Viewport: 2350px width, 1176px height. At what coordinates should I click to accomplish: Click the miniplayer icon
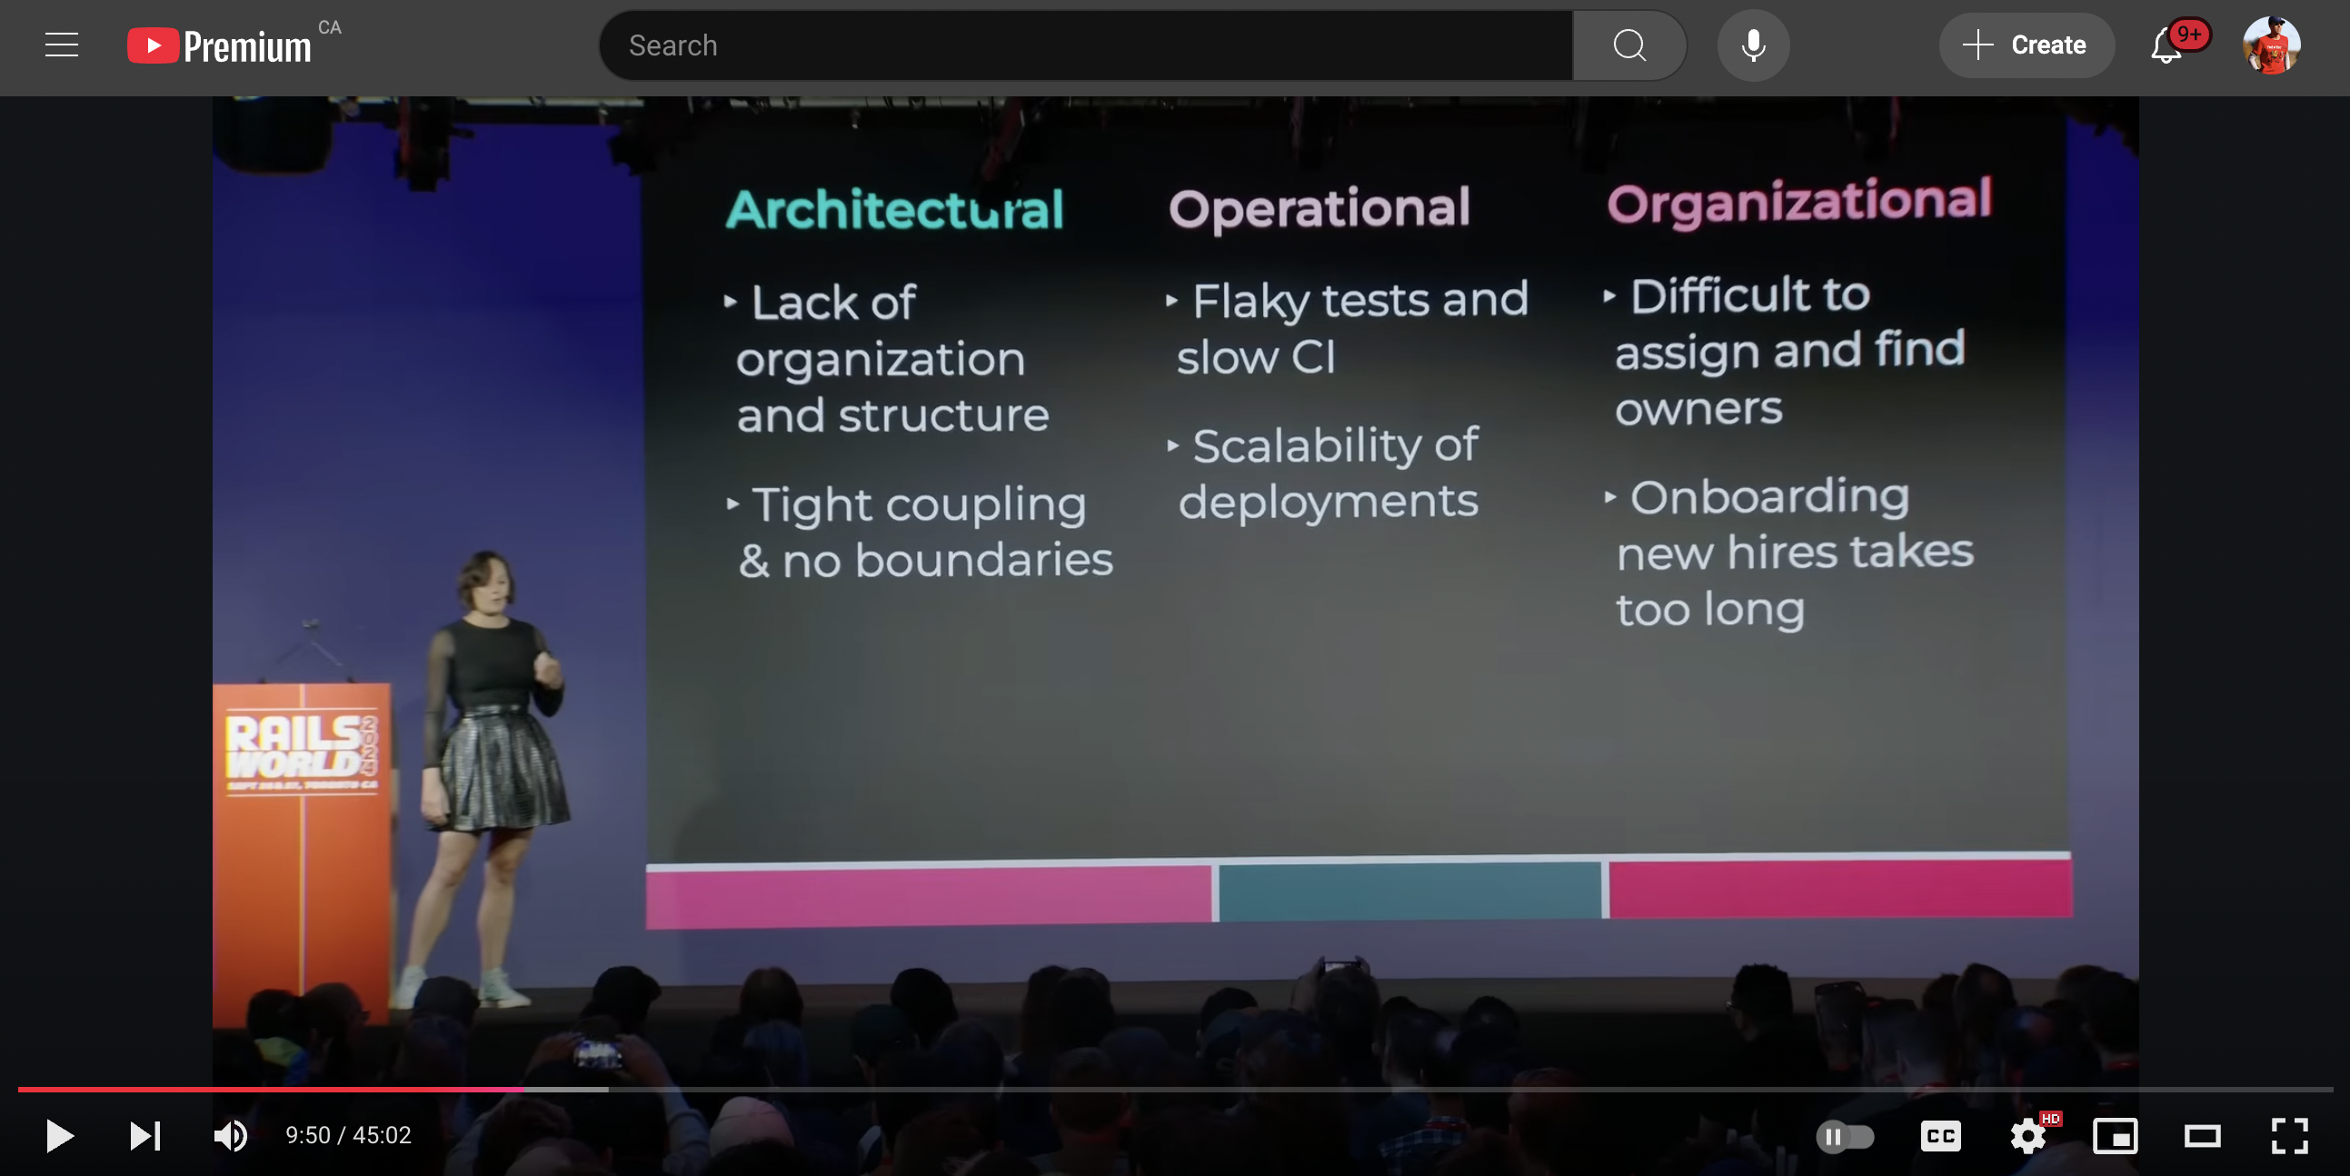[x=2116, y=1135]
